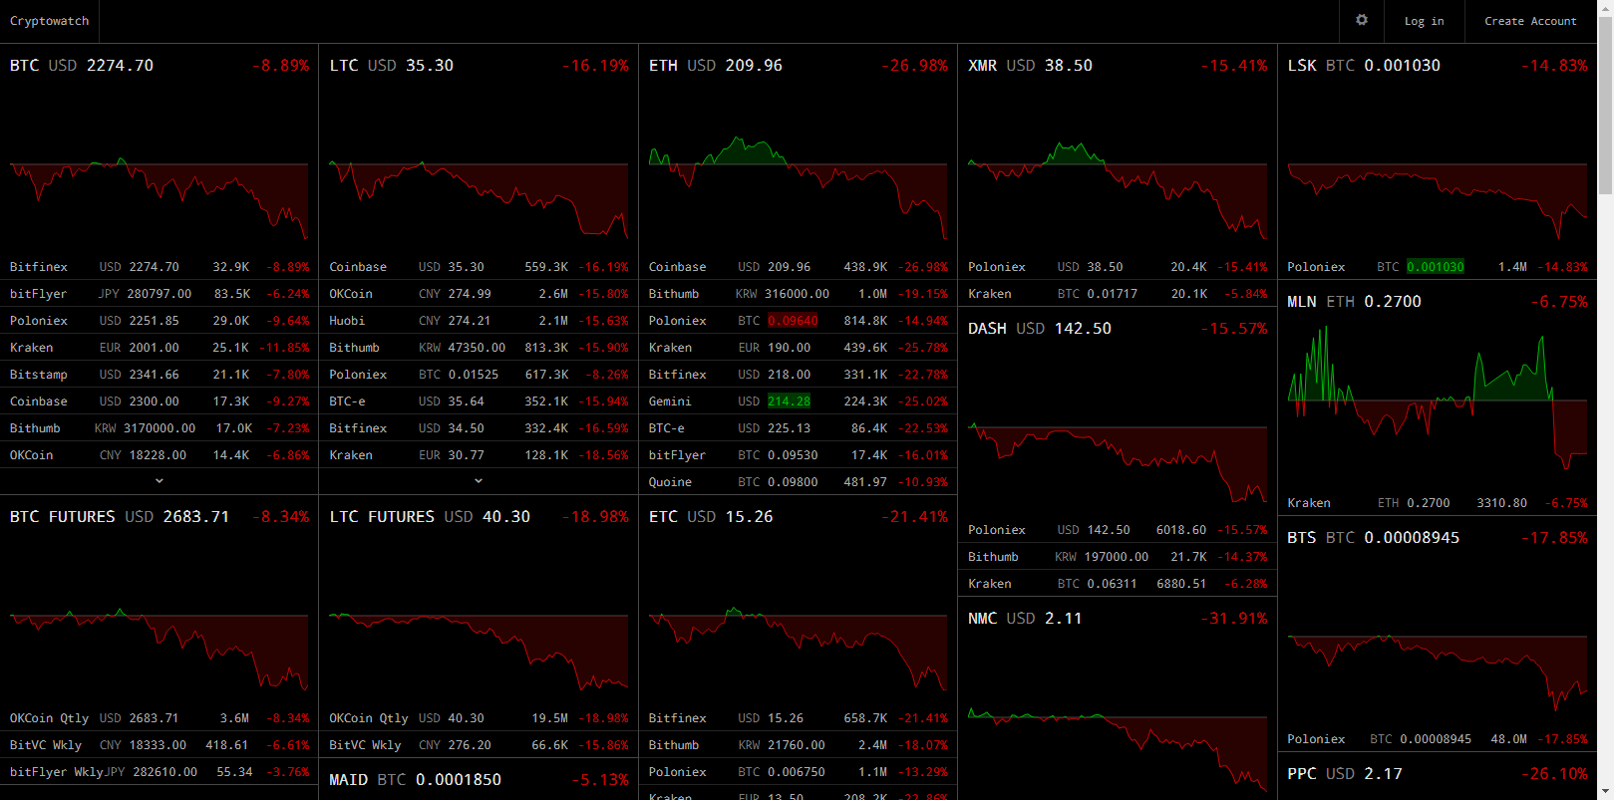Select OKCoin CNY 18228.00 row

pyautogui.click(x=160, y=455)
